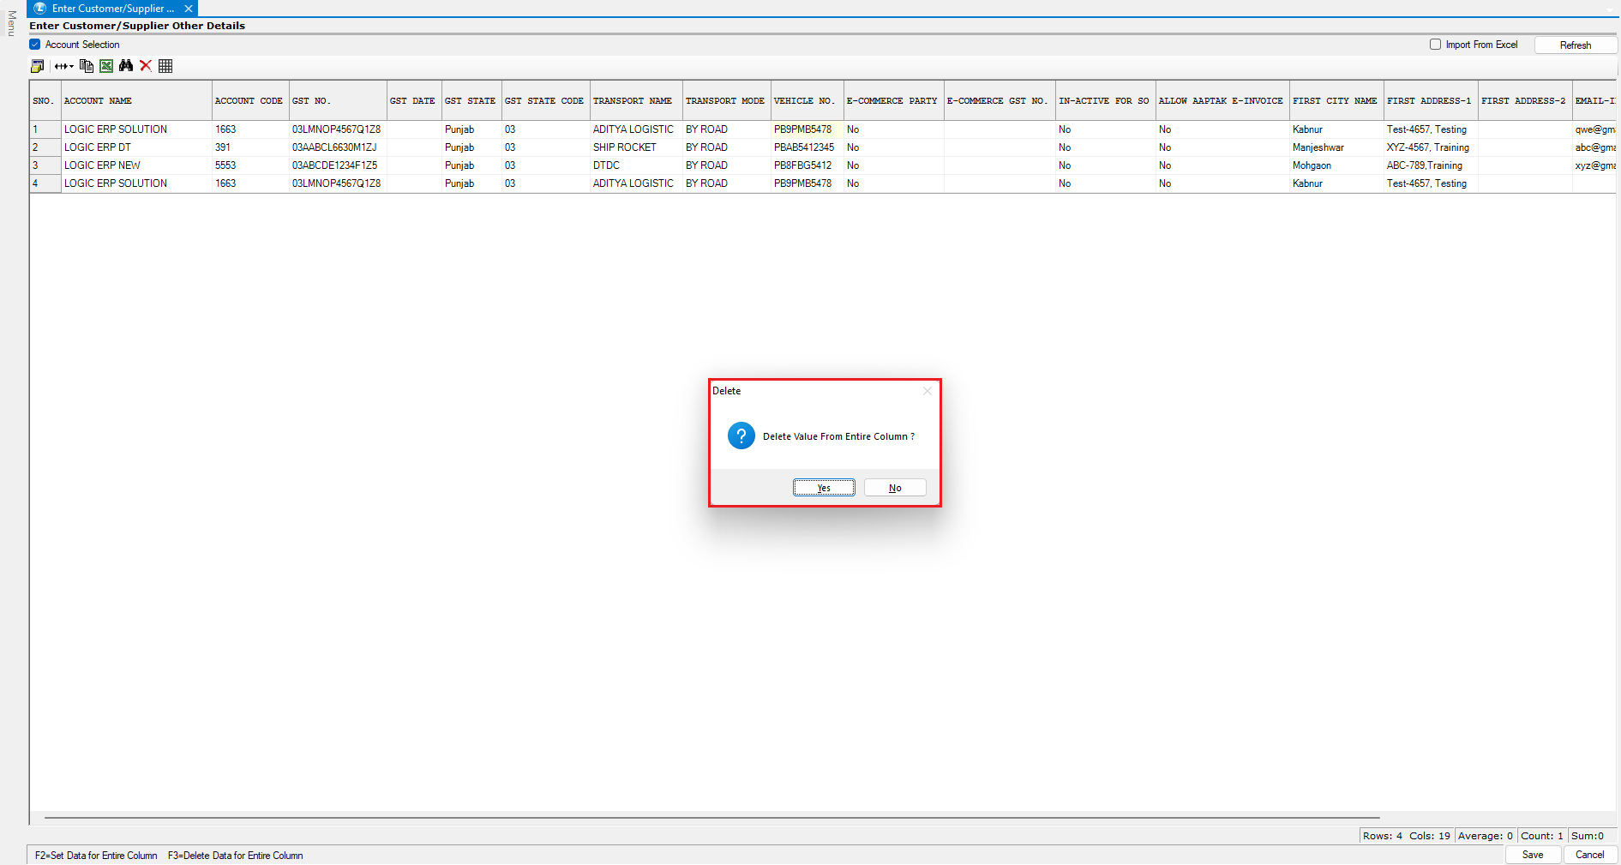Viewport: 1621px width, 865px height.
Task: Uncheck the Account Selection checkbox
Action: (35, 45)
